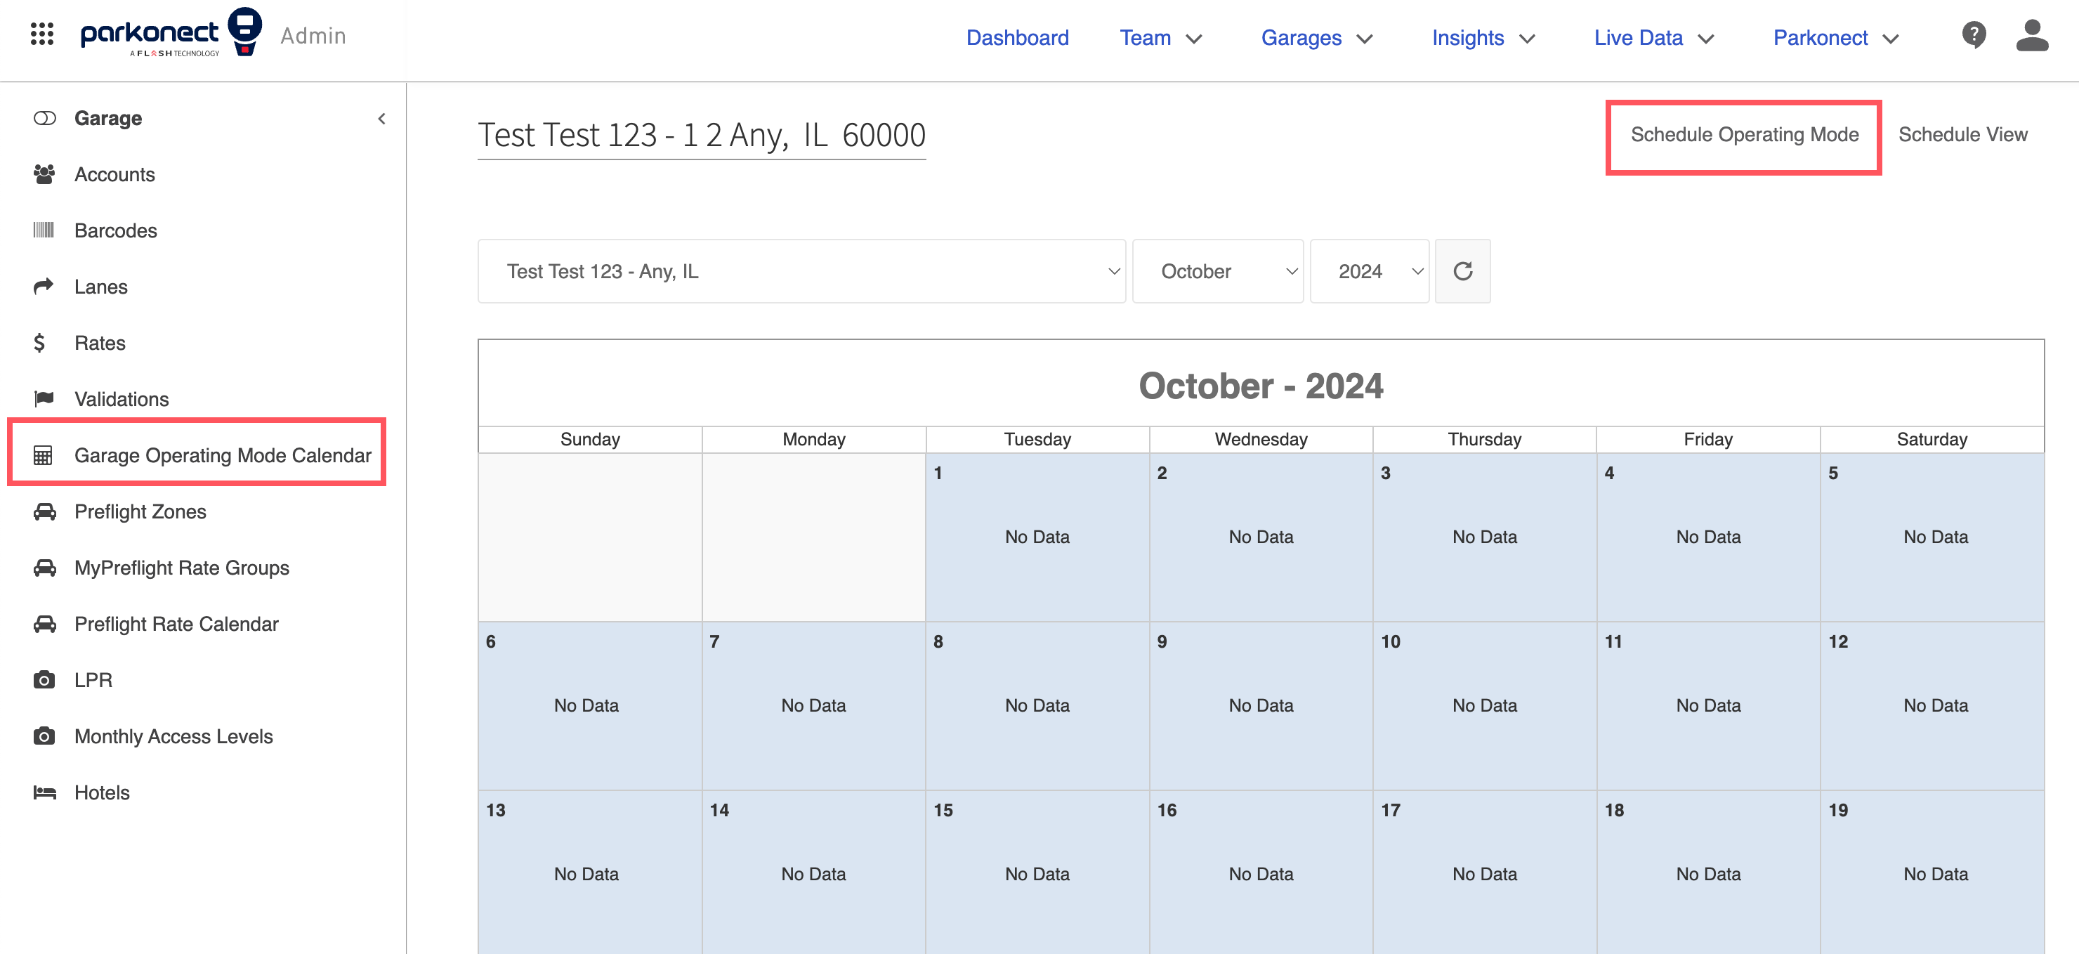Open the 2024 year dropdown
The height and width of the screenshot is (954, 2079).
pos(1369,271)
